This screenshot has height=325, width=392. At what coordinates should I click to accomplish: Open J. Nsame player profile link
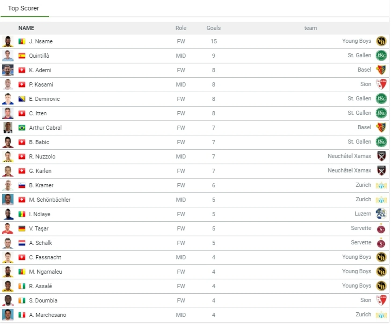[41, 41]
